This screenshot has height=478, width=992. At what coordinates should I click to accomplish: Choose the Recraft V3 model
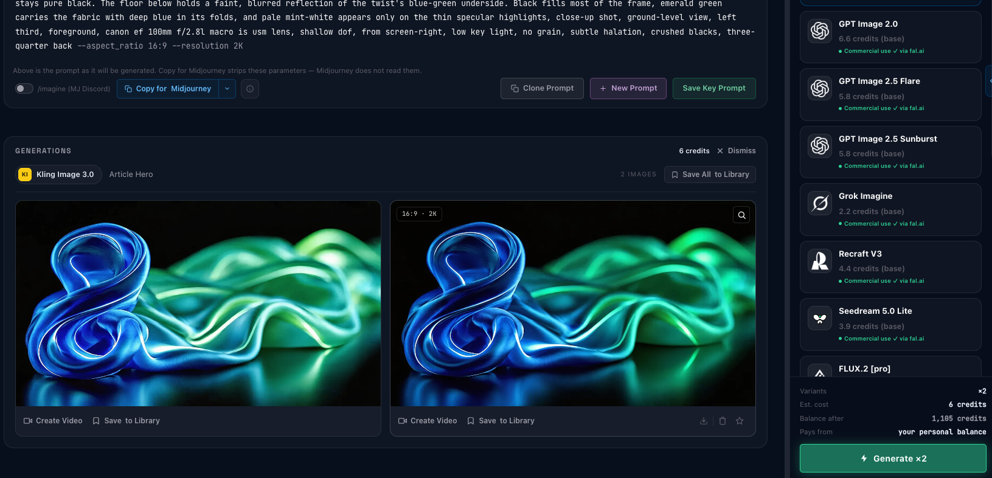[890, 267]
